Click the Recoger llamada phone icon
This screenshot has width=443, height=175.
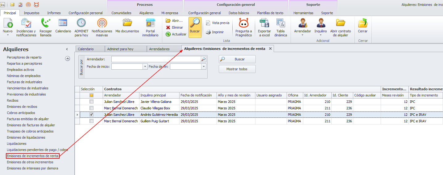[x=46, y=23]
